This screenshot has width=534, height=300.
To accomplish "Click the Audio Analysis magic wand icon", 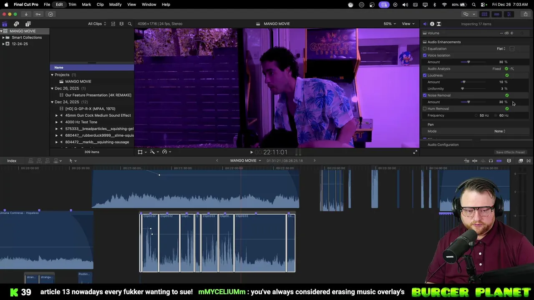I will [512, 69].
